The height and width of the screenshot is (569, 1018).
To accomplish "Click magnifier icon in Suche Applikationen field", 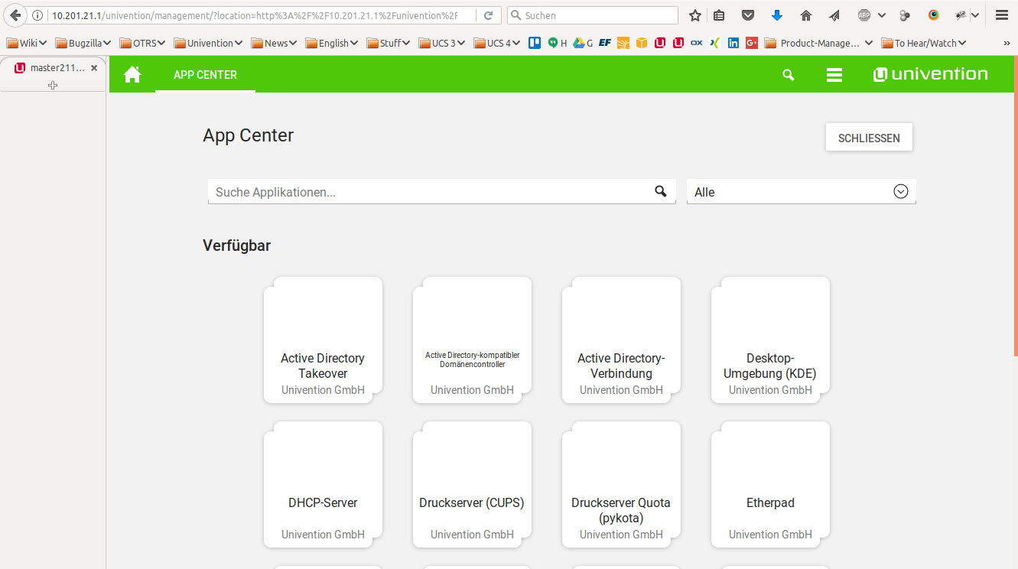I will (x=661, y=191).
